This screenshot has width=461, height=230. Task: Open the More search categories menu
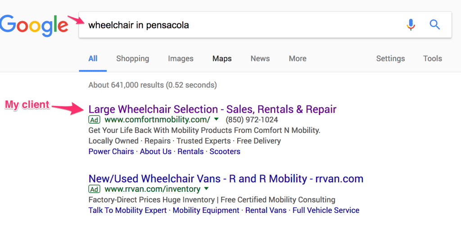pyautogui.click(x=298, y=59)
